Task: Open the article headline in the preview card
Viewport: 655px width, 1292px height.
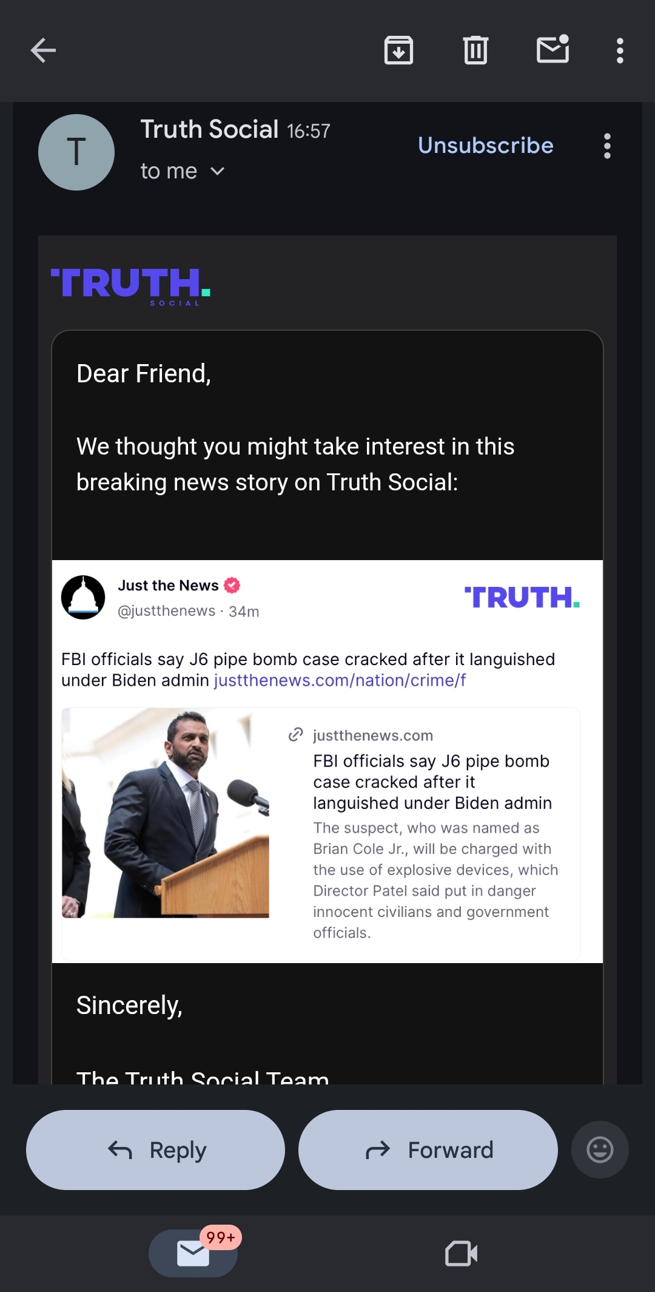Action: pyautogui.click(x=432, y=782)
